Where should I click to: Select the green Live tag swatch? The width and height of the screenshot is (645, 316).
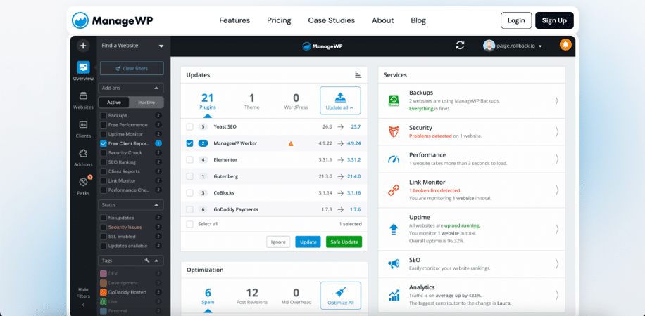coord(104,302)
